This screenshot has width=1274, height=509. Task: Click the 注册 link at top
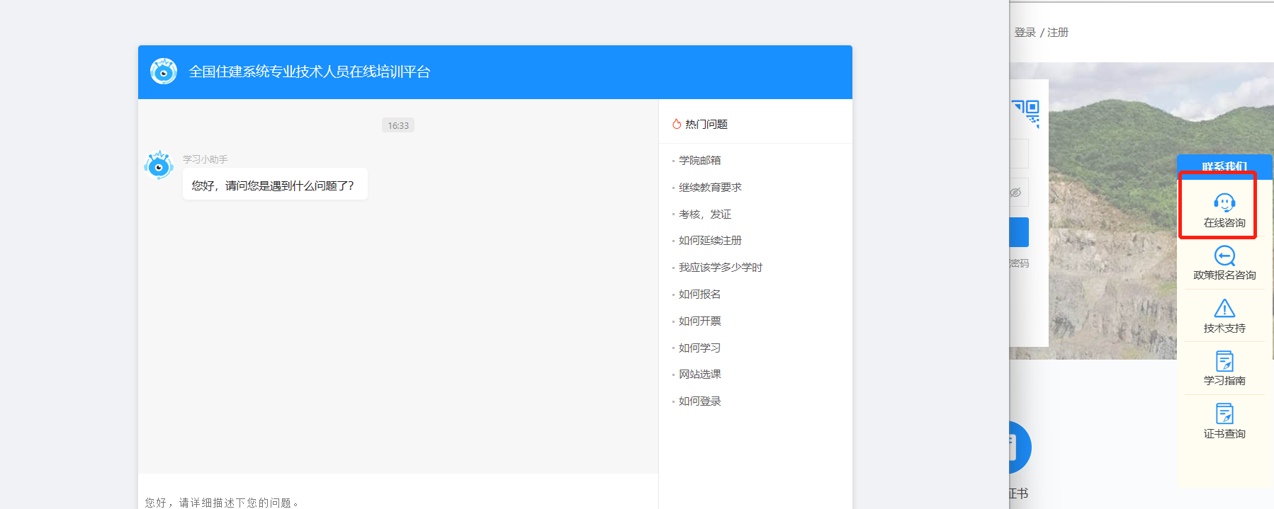click(1058, 33)
